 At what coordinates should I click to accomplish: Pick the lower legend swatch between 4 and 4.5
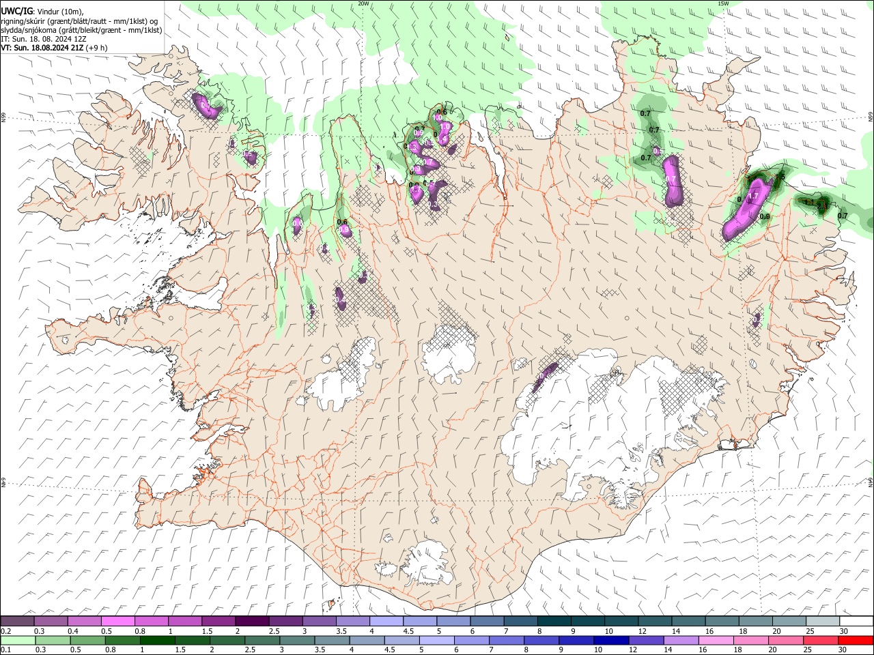pos(367,641)
